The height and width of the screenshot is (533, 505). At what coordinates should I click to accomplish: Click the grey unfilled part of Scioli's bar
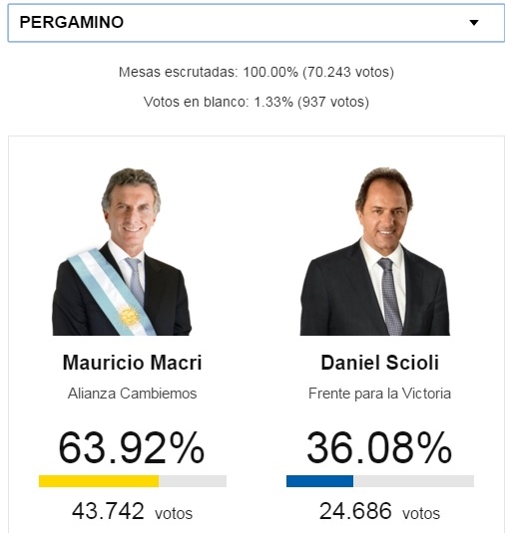pos(414,481)
